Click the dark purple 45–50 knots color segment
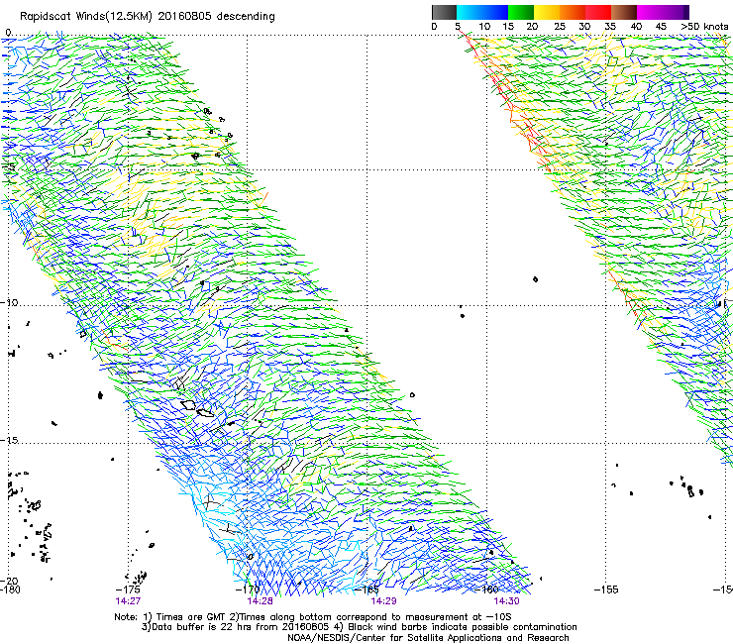Image resolution: width=733 pixels, height=644 pixels. [x=677, y=12]
